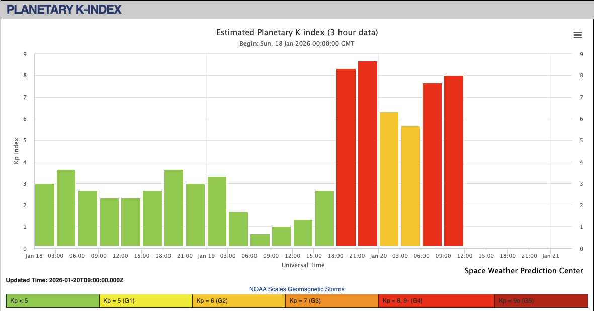Click the last red bar in the chart
Viewport: 594px width, 311px height.
tap(454, 161)
